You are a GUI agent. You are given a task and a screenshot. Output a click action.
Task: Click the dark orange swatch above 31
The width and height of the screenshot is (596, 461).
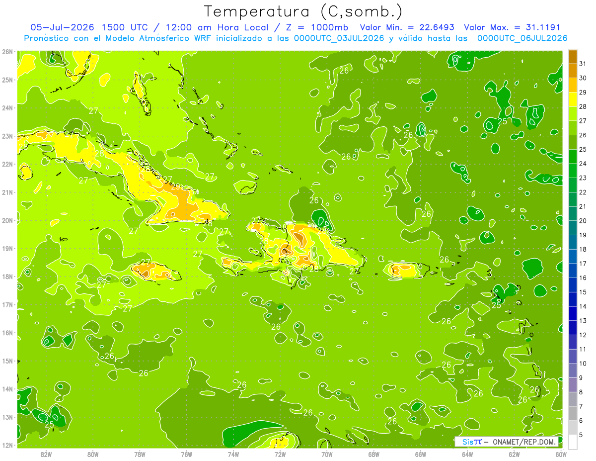[573, 56]
